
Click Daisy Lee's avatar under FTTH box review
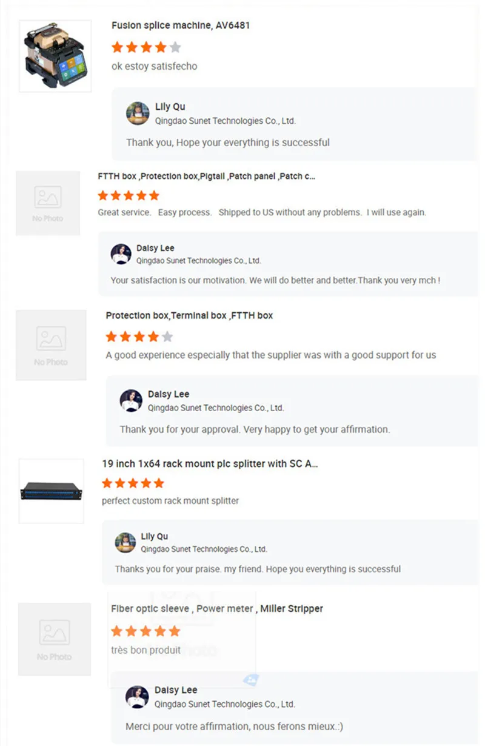click(x=121, y=254)
